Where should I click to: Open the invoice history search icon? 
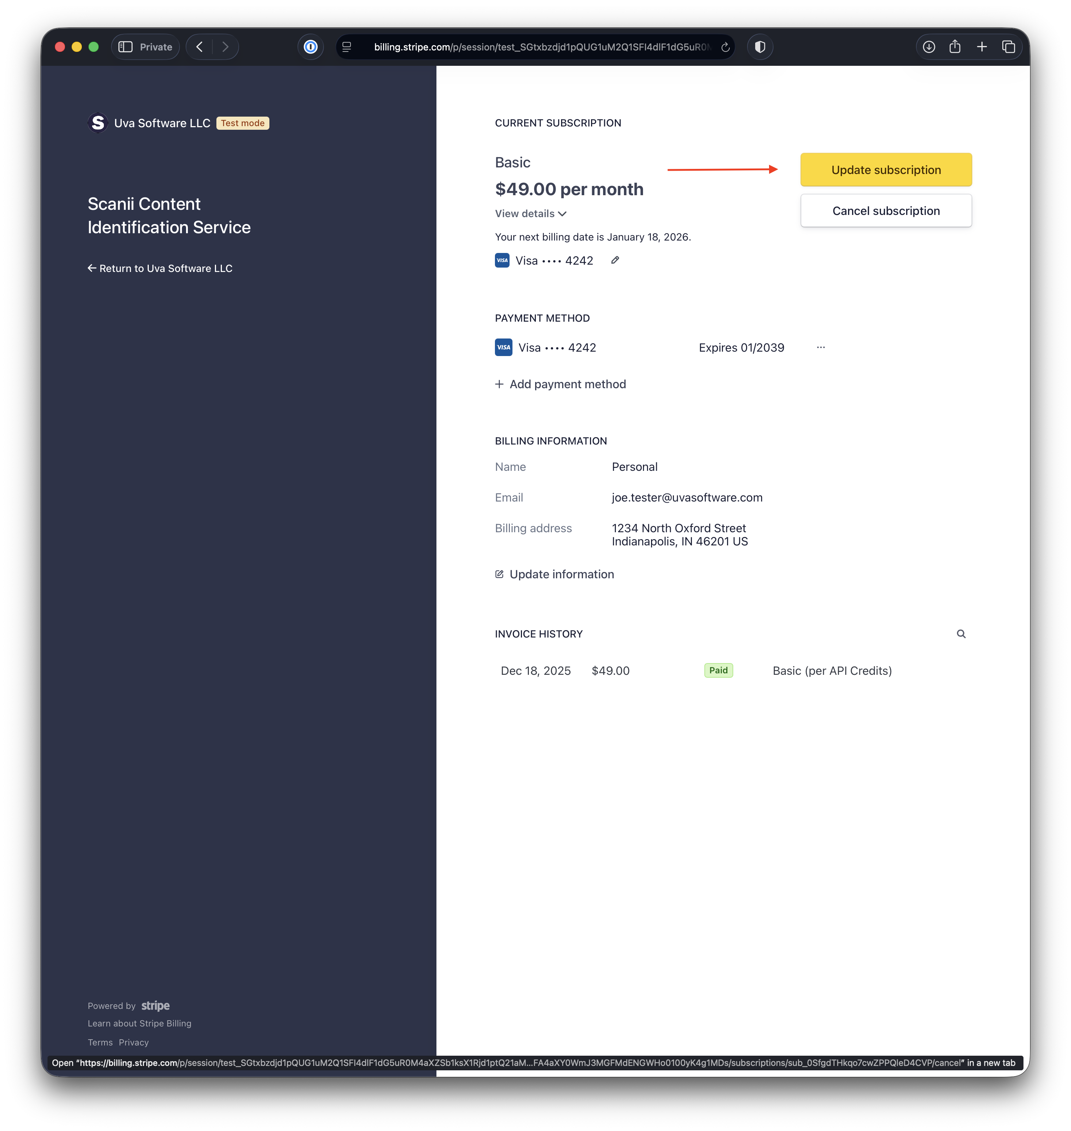tap(961, 634)
